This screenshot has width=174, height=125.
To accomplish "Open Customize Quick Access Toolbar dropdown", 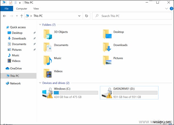I will (x=20, y=3).
